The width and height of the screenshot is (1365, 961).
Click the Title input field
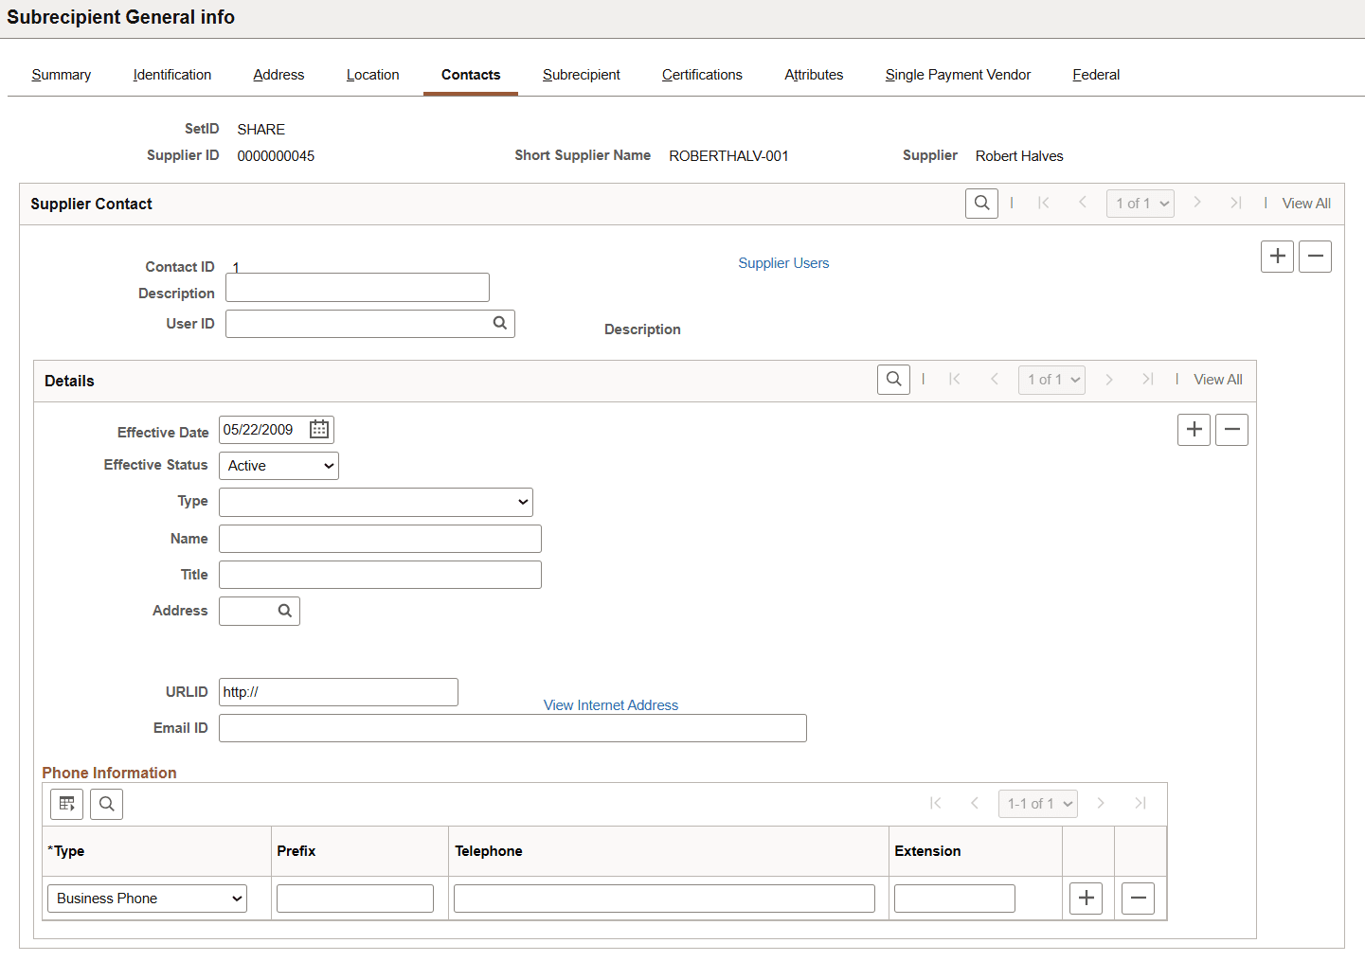tap(380, 575)
